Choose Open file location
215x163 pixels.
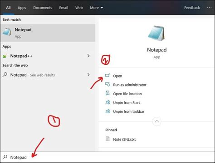(x=127, y=94)
